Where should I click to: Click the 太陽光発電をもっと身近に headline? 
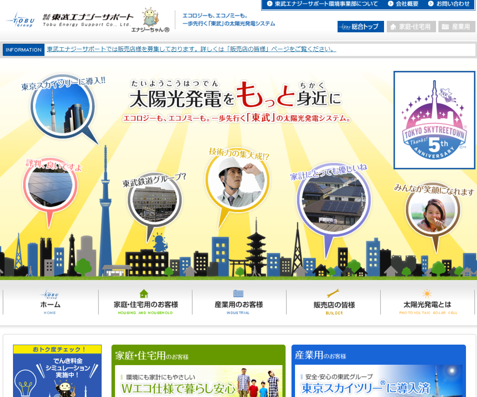(236, 95)
